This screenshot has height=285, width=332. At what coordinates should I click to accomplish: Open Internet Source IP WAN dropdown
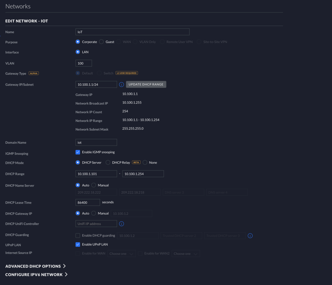pyautogui.click(x=122, y=254)
